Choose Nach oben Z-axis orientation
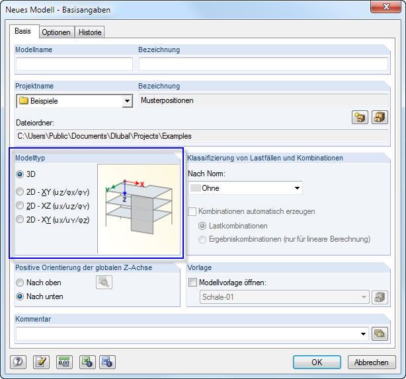Screen dimensions: 406x379 (x=20, y=283)
